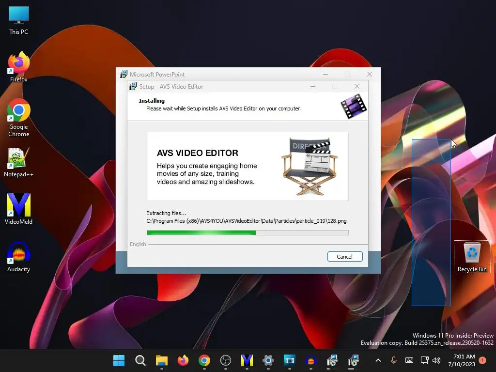
Task: Open the Windows Start menu
Action: click(x=119, y=360)
